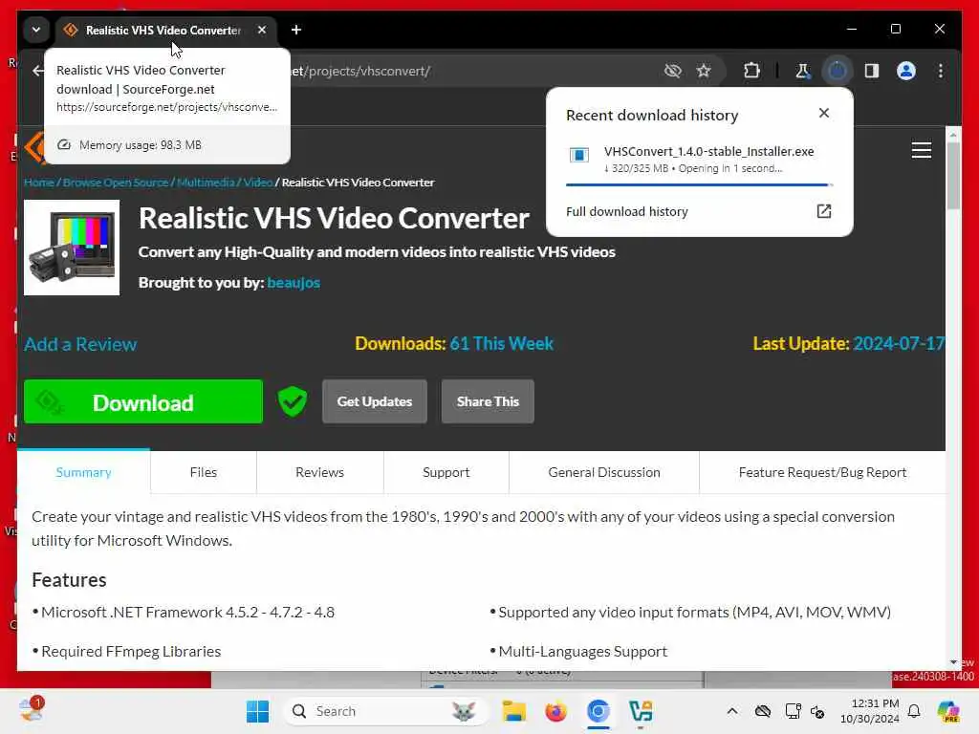Click the page vertical scrollbar thumb

pyautogui.click(x=953, y=176)
